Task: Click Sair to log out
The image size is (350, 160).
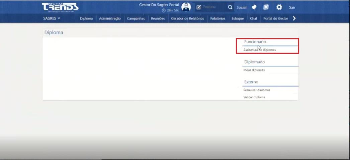Action: (x=292, y=7)
